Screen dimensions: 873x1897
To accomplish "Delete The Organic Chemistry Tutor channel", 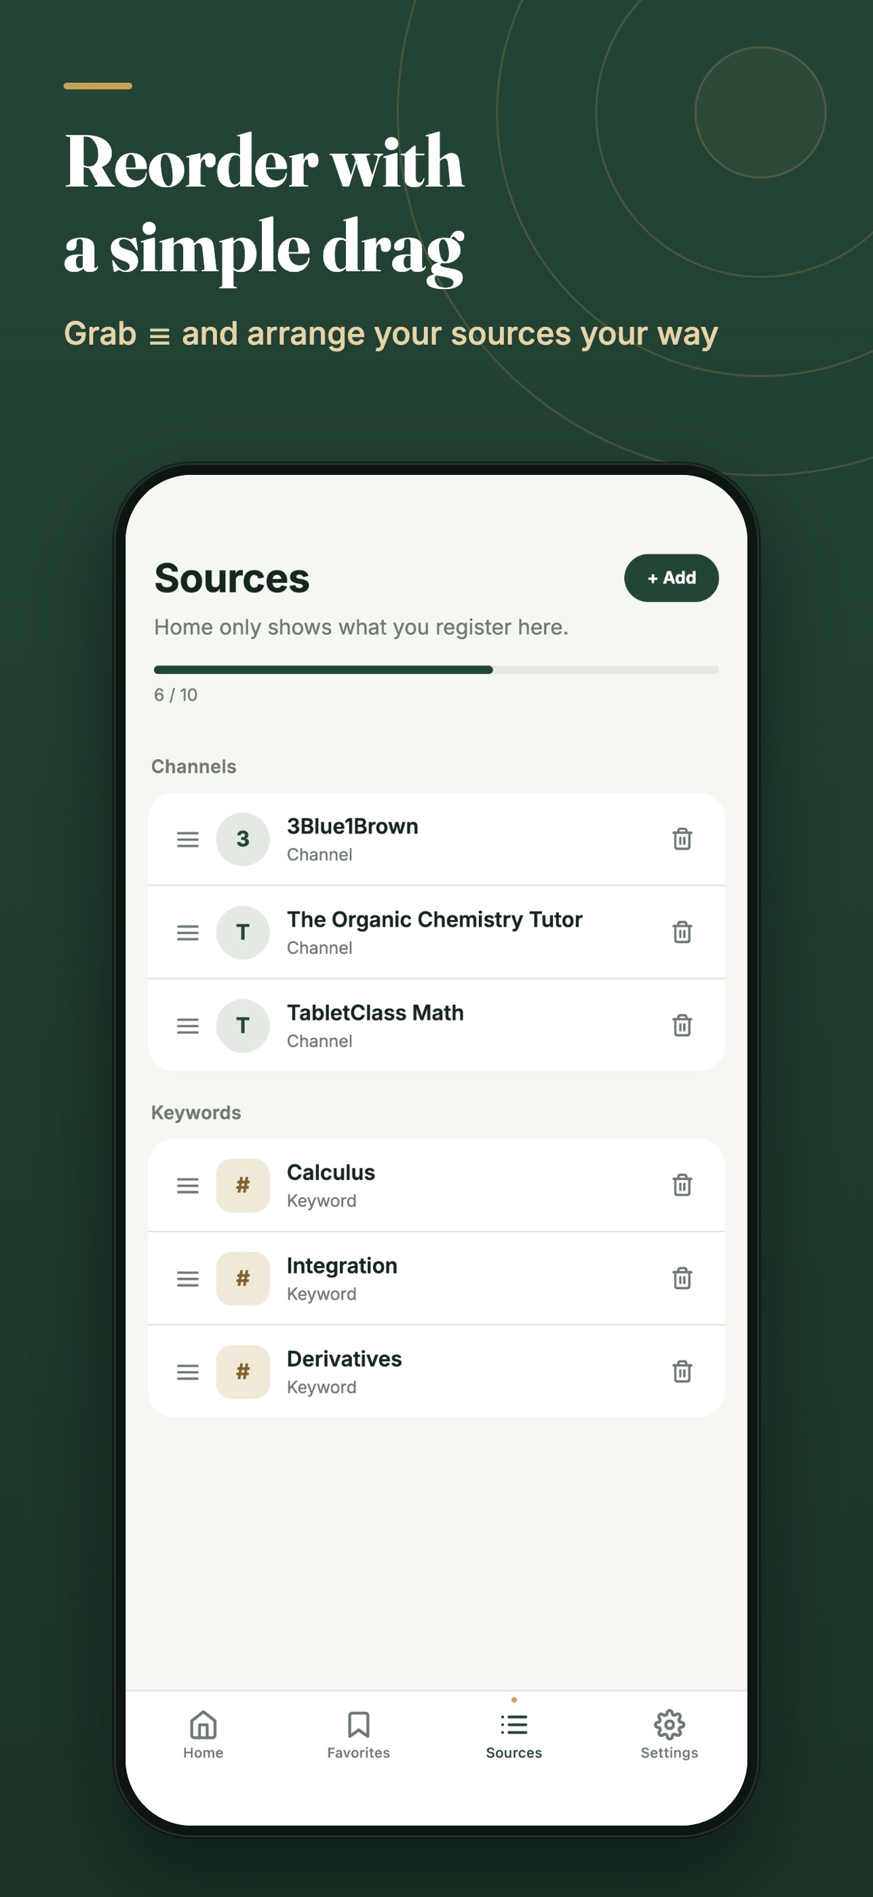I will click(682, 932).
